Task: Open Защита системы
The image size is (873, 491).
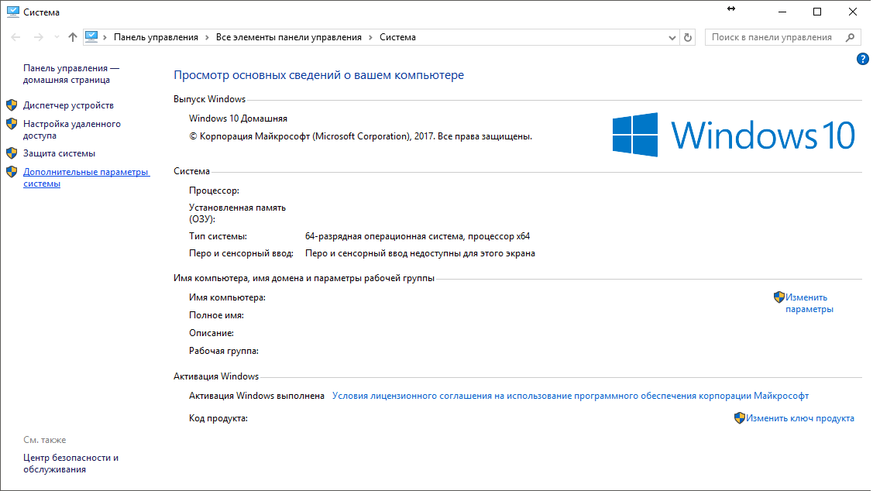Action: click(x=59, y=153)
